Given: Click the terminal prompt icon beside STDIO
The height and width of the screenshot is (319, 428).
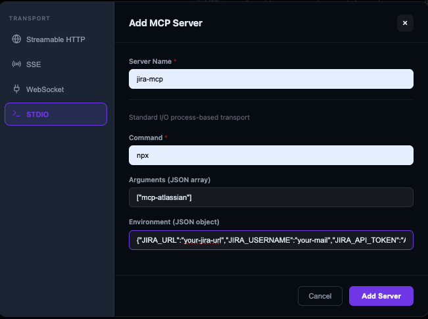Looking at the screenshot, I should pos(16,114).
